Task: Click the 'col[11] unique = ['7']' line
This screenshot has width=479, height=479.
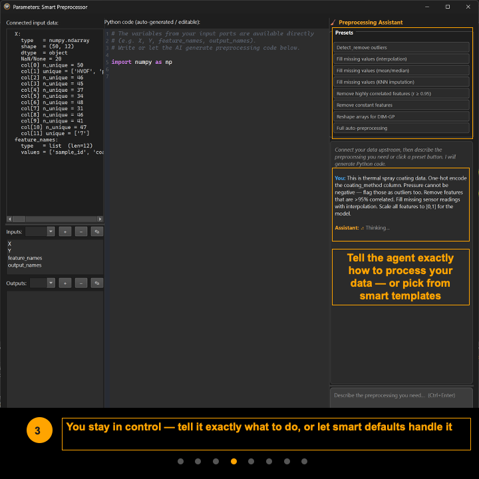Action: click(55, 134)
